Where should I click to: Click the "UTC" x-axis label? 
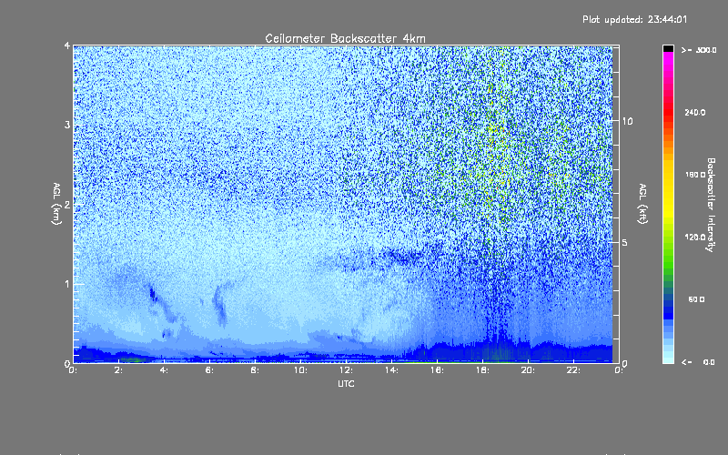346,383
